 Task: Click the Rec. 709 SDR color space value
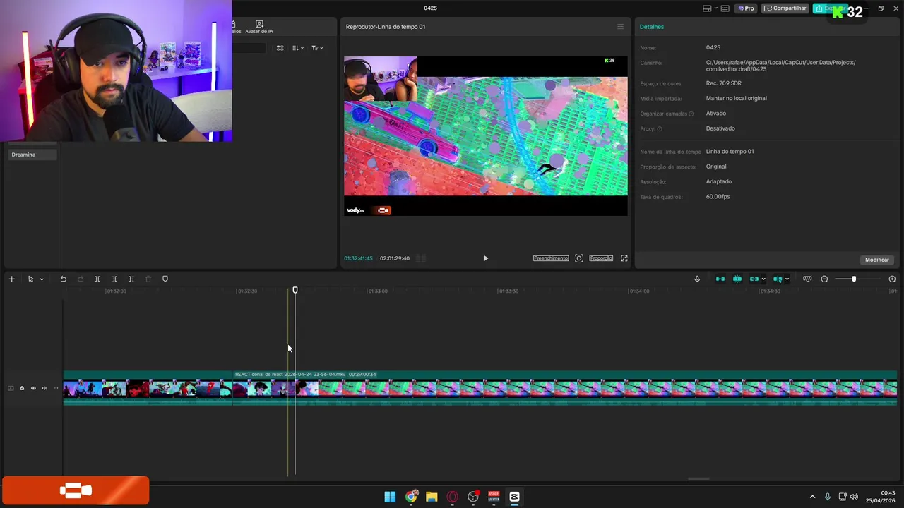coord(724,83)
